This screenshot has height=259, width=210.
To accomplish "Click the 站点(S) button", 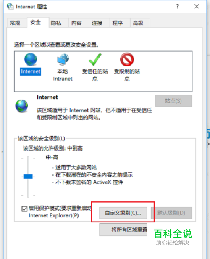I will 173,101.
